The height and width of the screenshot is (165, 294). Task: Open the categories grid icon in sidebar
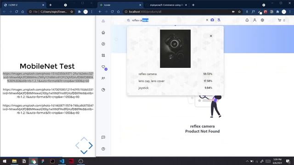click(103, 55)
